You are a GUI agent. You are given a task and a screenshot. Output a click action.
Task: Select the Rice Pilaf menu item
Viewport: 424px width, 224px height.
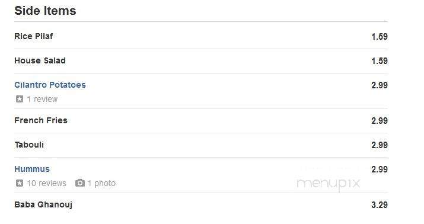point(34,36)
